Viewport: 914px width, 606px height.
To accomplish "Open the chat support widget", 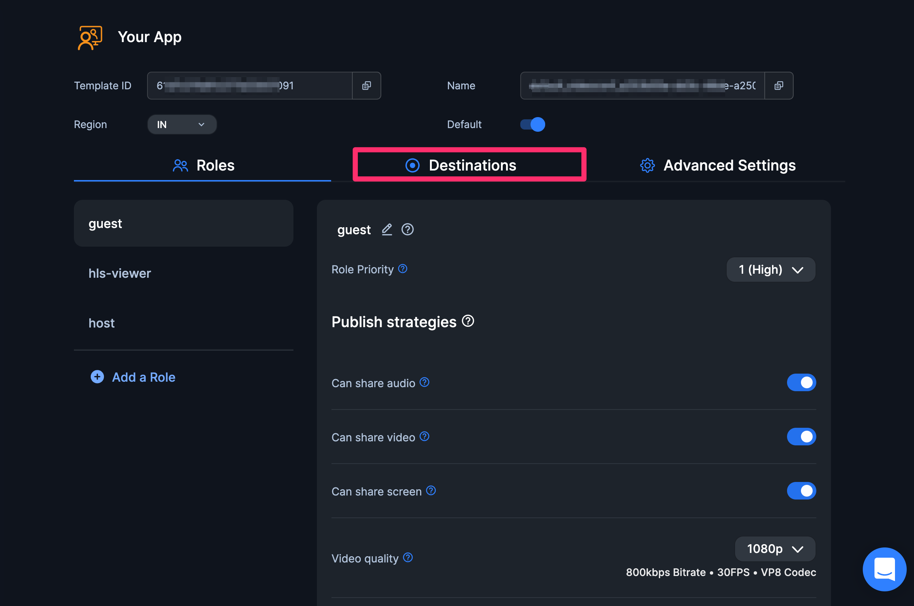I will (x=884, y=569).
